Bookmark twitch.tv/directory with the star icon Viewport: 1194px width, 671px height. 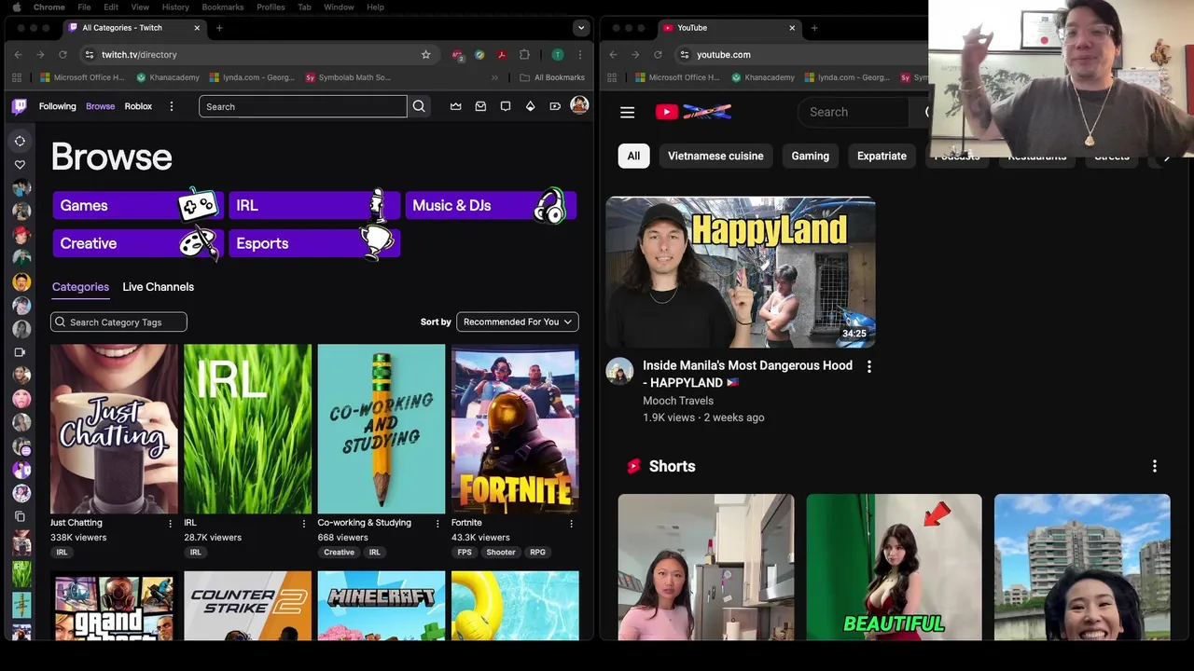coord(426,55)
